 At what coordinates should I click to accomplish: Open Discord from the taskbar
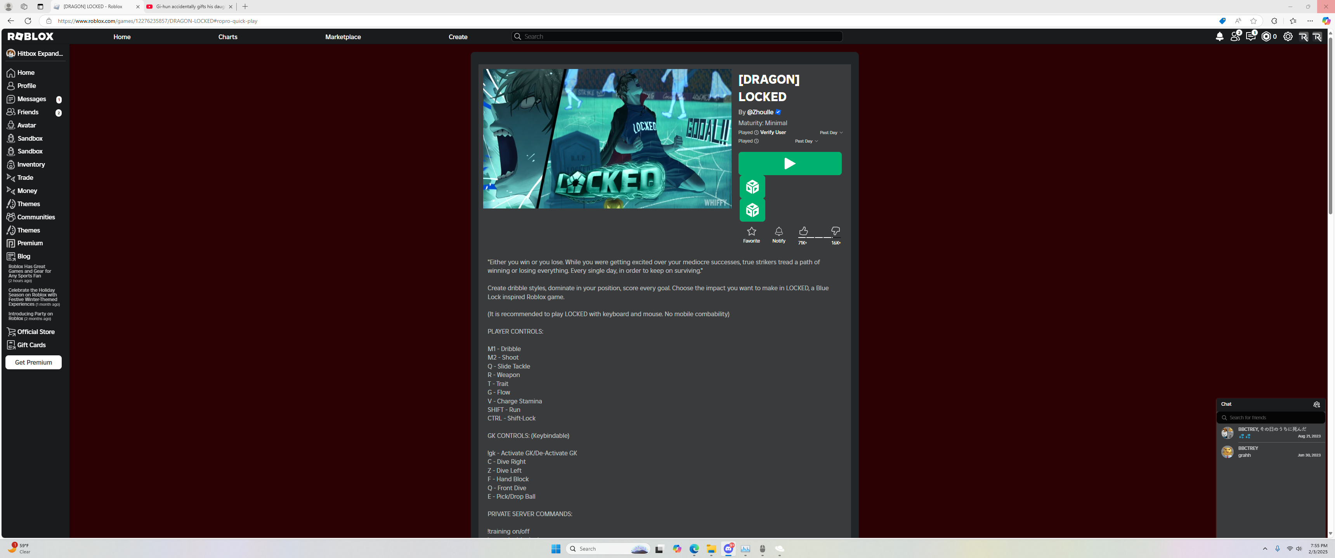[x=728, y=549]
